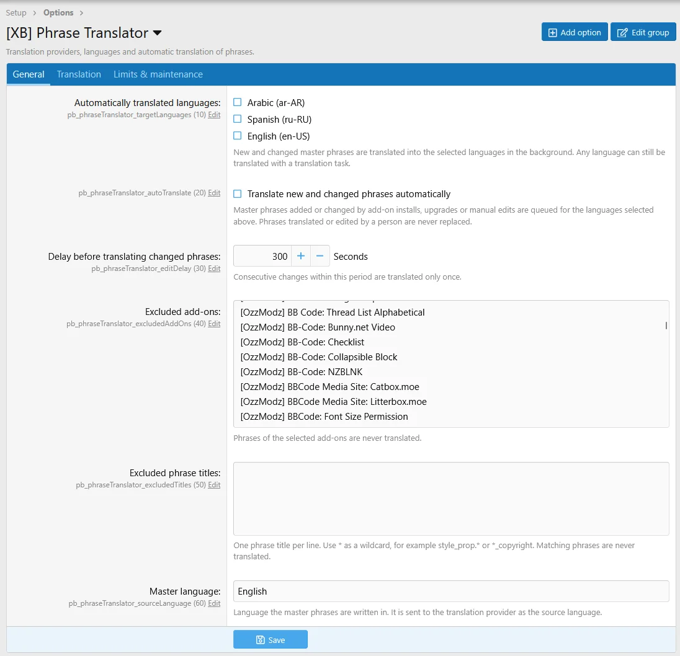Open the Phrase Translator title dropdown arrow
Image resolution: width=680 pixels, height=656 pixels.
158,33
